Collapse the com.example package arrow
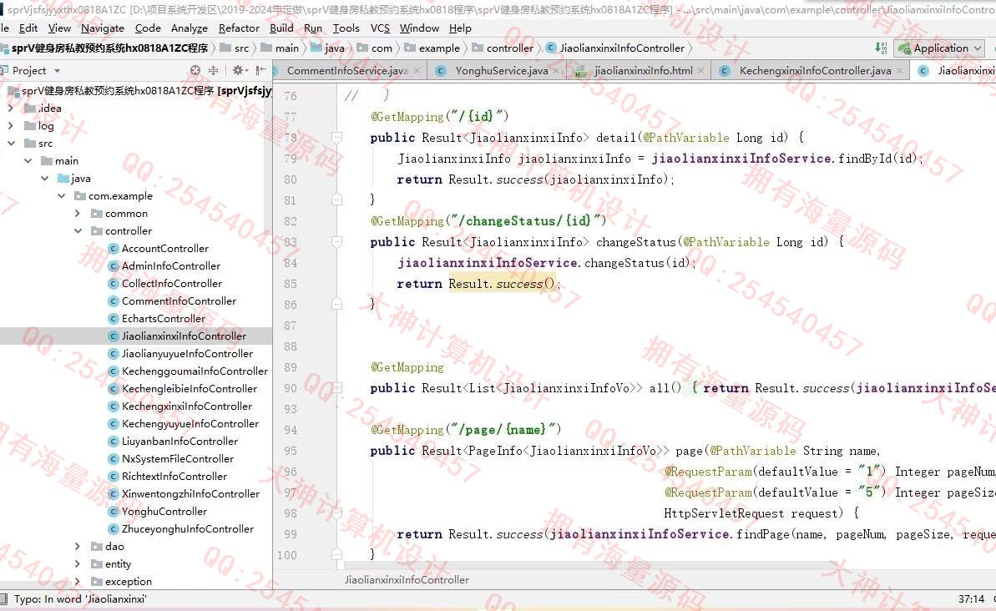 [61, 195]
